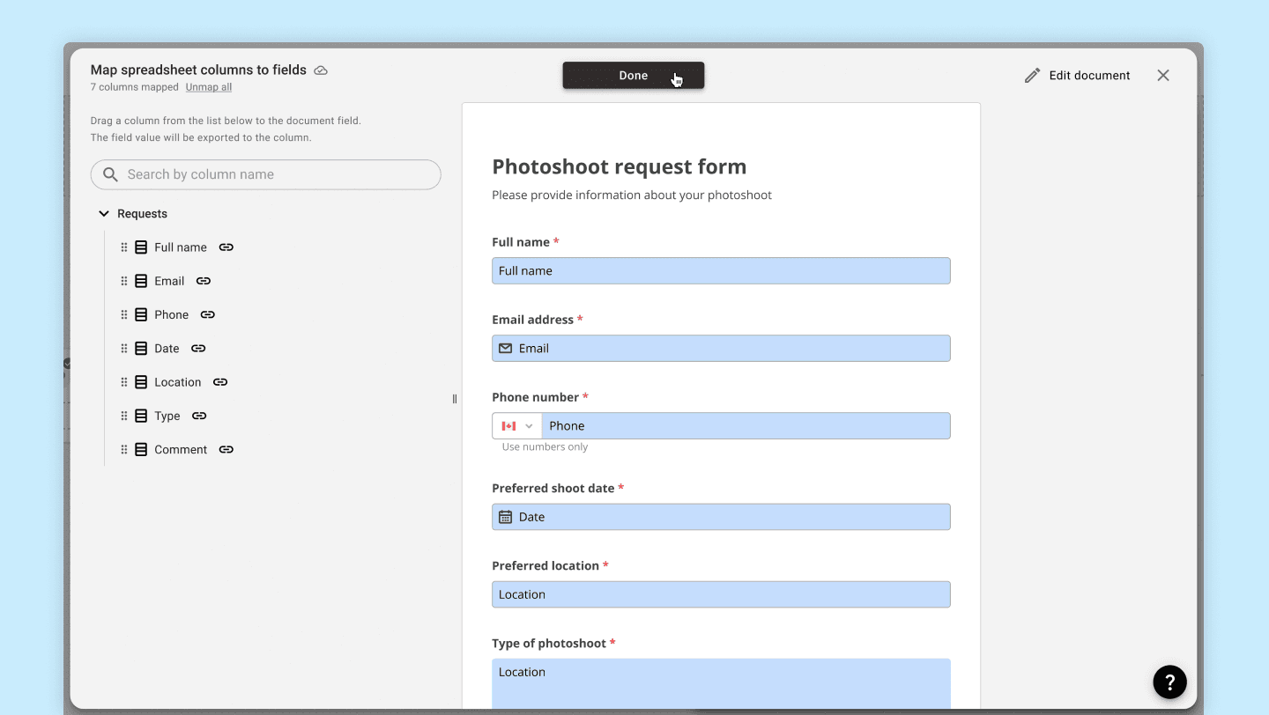Click the cloud saved status icon
This screenshot has height=715, width=1269.
(x=321, y=70)
